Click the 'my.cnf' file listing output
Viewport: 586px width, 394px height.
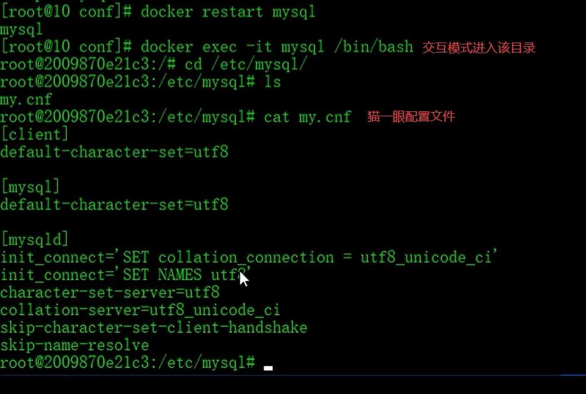(26, 99)
